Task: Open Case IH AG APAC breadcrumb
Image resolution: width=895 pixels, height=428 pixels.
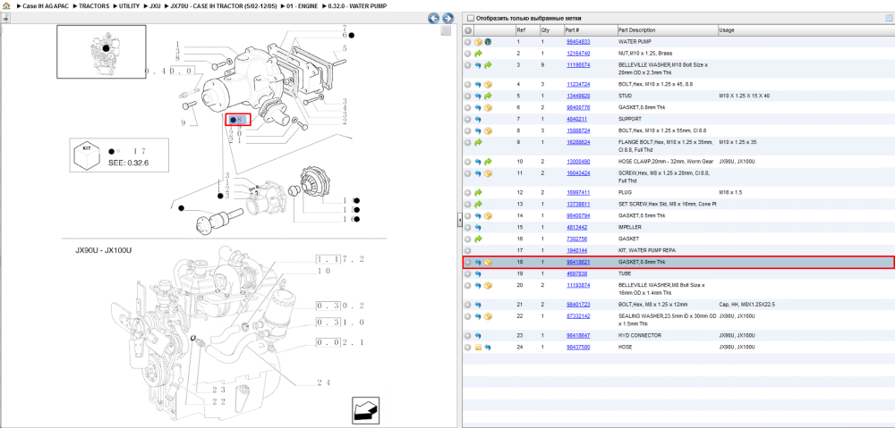Action: [46, 5]
